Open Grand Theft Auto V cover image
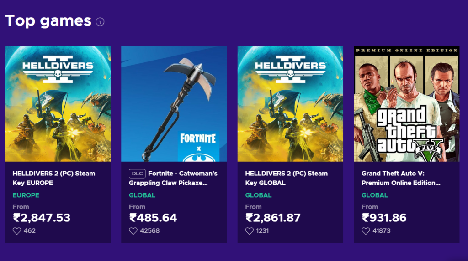468x261 pixels. (406, 103)
